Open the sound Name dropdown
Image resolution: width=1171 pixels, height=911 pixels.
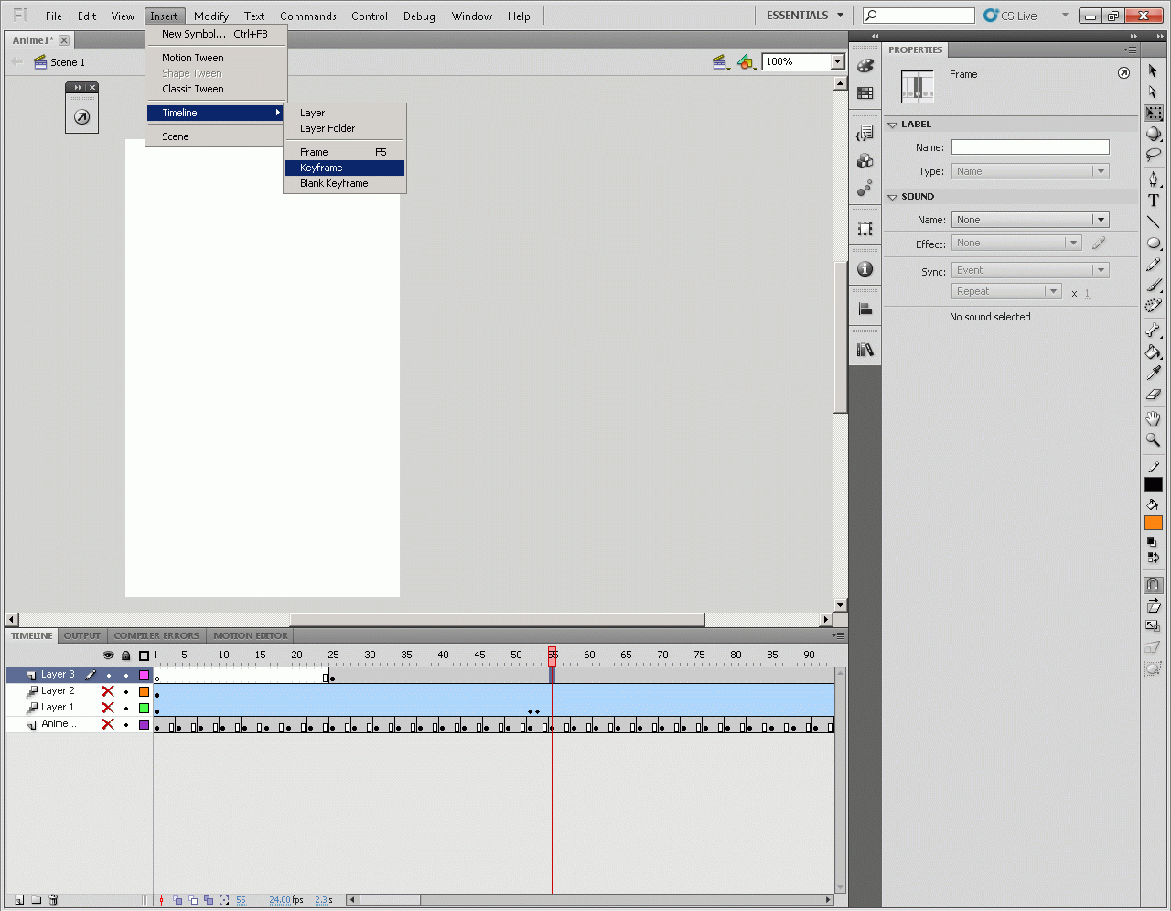pyautogui.click(x=1030, y=220)
